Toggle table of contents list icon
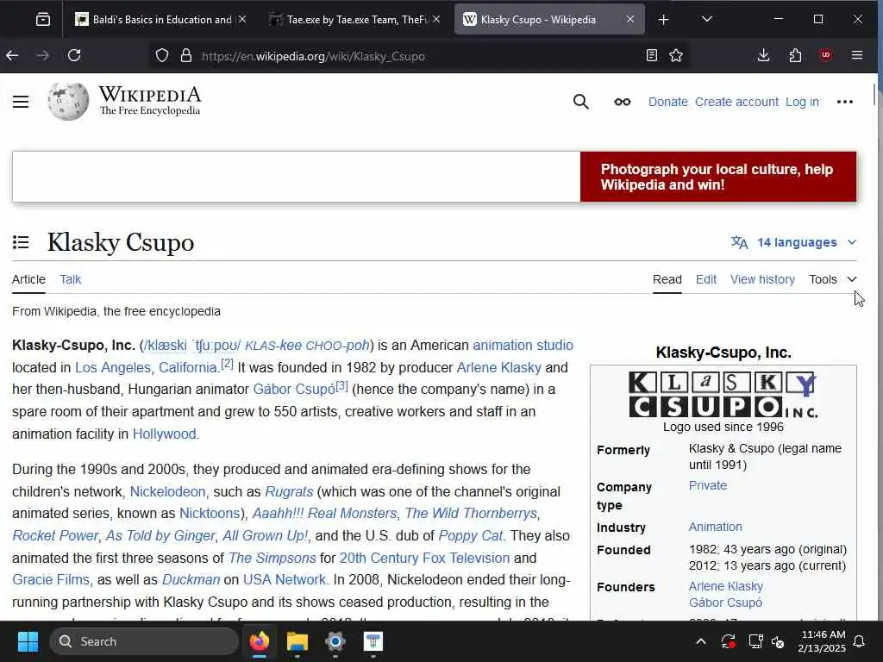The image size is (883, 662). [21, 242]
